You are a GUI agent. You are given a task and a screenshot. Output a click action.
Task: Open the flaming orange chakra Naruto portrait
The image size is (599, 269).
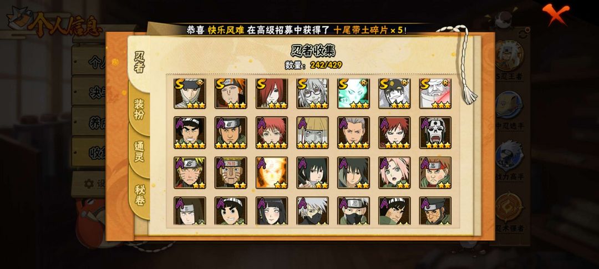coord(272,172)
